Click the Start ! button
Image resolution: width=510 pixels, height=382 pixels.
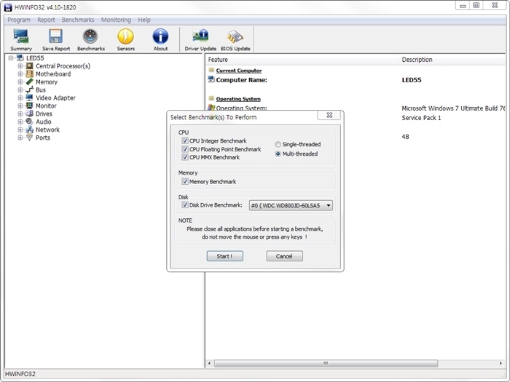click(x=224, y=256)
